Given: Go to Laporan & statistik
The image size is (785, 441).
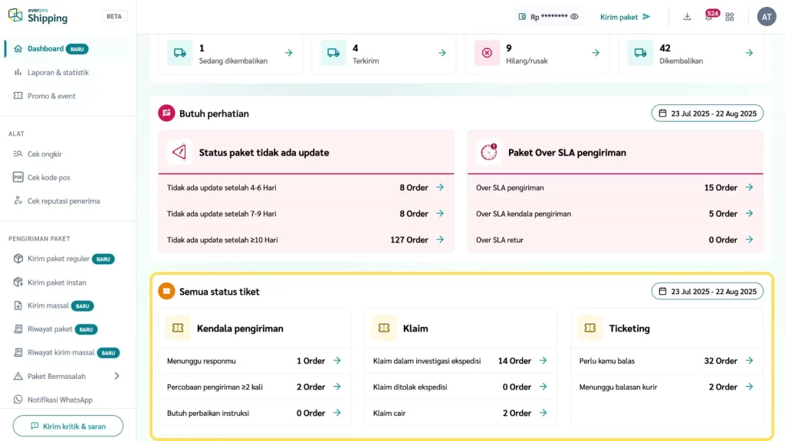Looking at the screenshot, I should 58,73.
